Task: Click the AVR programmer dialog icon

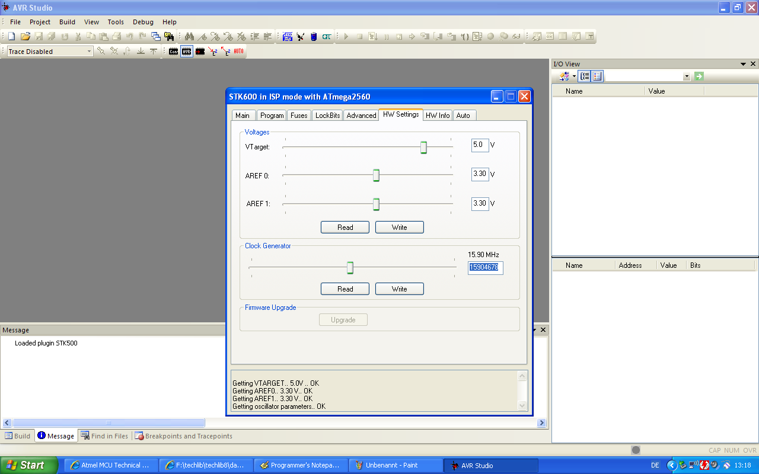Action: [x=187, y=52]
